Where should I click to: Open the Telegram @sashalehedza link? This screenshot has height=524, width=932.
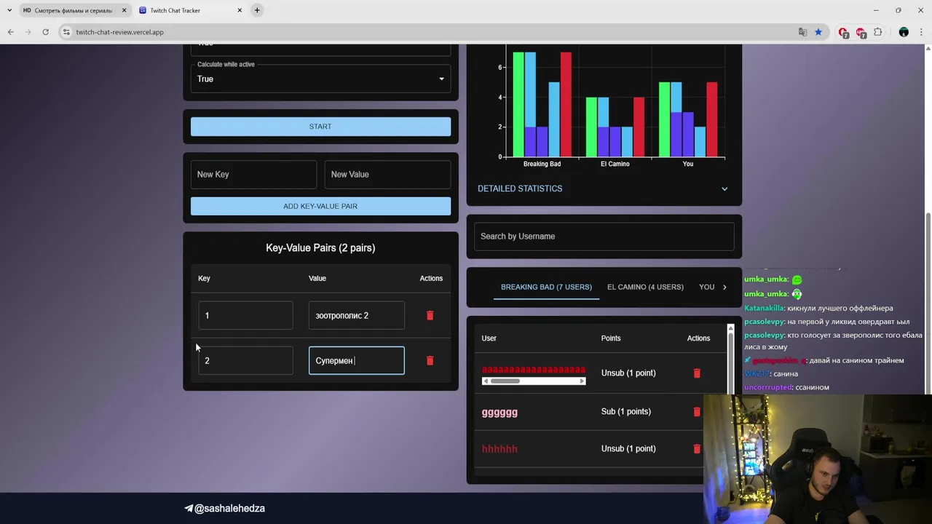pos(224,508)
